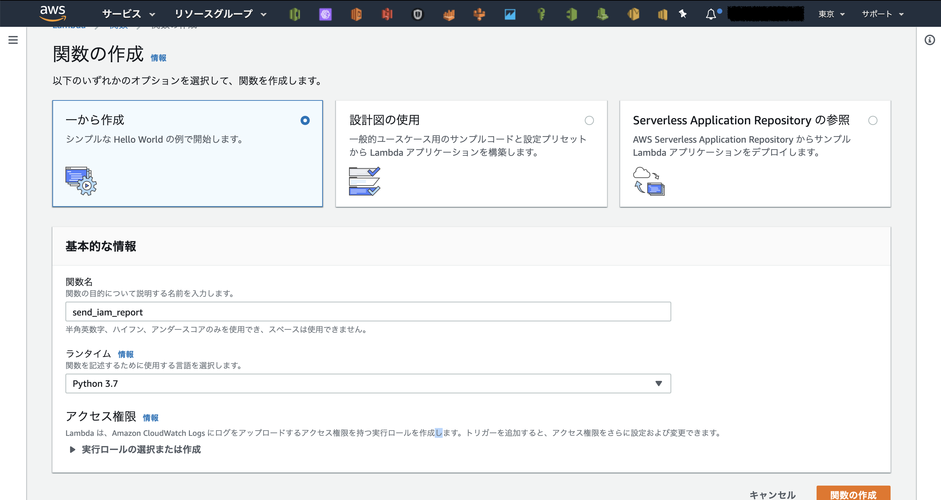Click the hamburger menu icon on the left
Screen dimensions: 941x500
(13, 40)
